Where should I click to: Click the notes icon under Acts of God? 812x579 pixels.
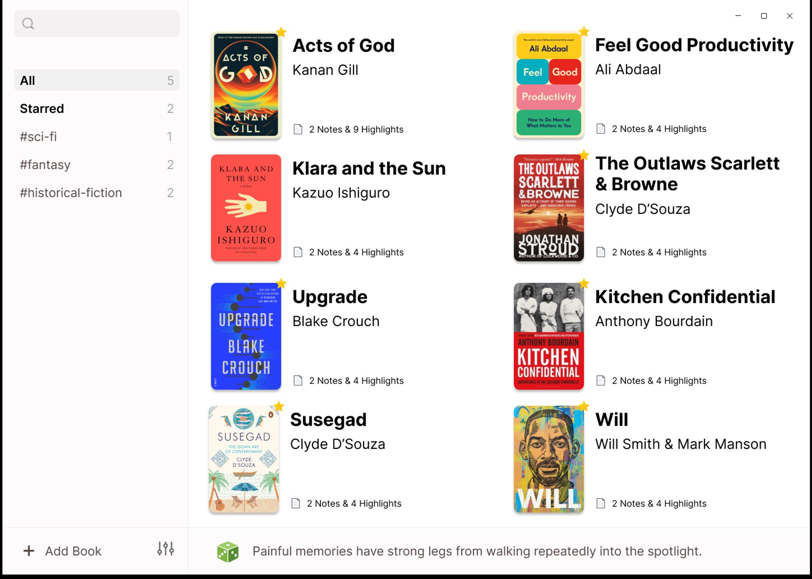[298, 129]
